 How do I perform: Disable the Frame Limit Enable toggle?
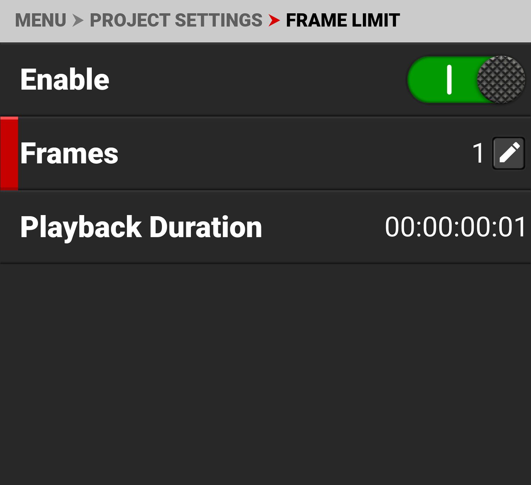coord(466,80)
